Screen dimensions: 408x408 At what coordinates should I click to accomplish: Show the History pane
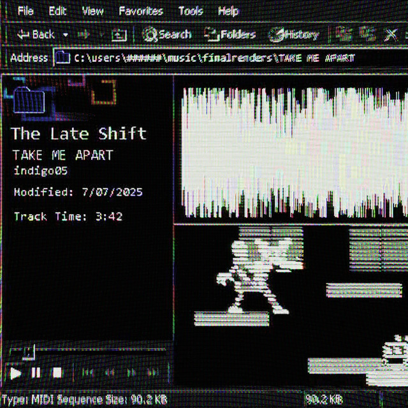point(293,34)
